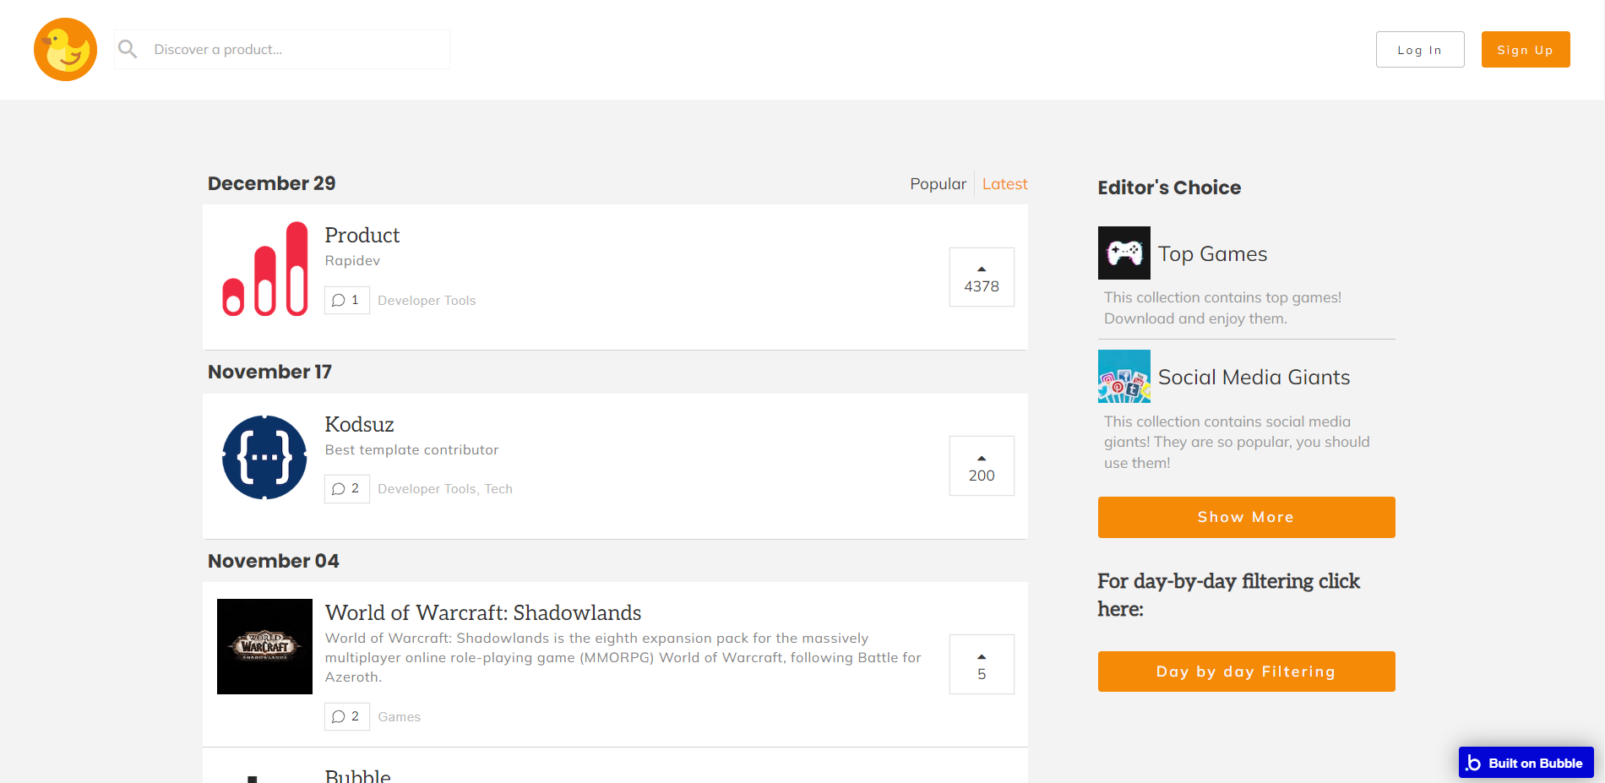Open the World of Warcraft Shadowlands thumbnail
This screenshot has height=783, width=1605.
[264, 646]
